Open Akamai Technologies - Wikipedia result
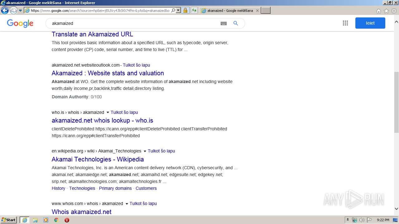Screen dimensions: 399x224 click(x=98, y=159)
